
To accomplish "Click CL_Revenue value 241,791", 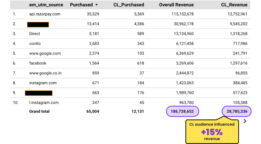I will point(240,53).
